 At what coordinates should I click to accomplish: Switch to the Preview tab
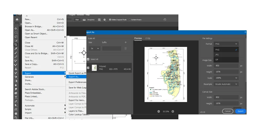pyautogui.click(x=138, y=38)
